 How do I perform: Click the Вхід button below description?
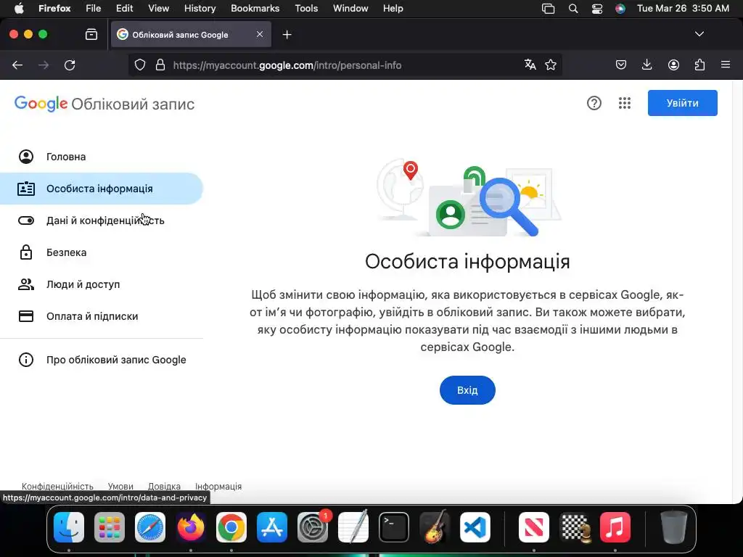pyautogui.click(x=467, y=390)
